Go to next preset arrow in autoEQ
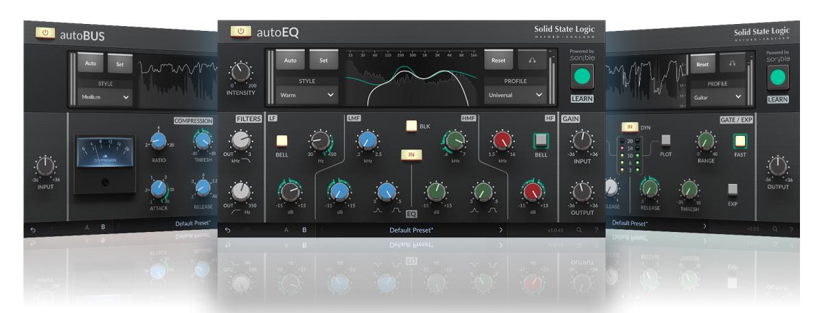 pos(501,229)
